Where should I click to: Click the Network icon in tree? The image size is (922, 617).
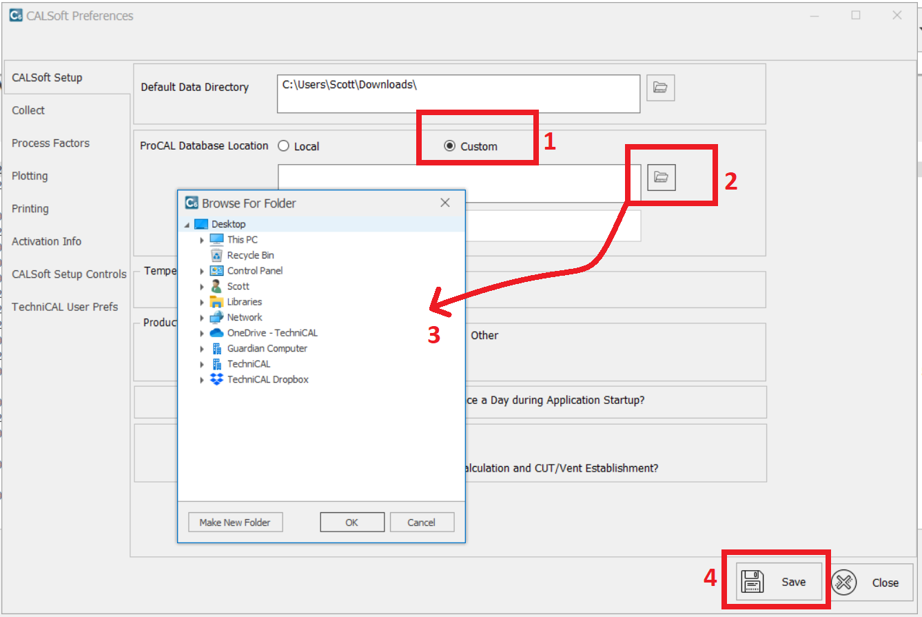click(x=216, y=317)
